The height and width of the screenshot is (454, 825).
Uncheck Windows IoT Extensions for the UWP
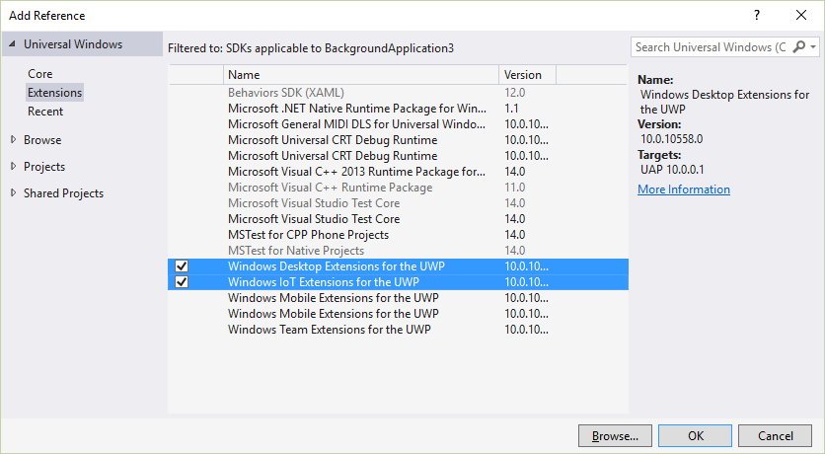point(182,282)
